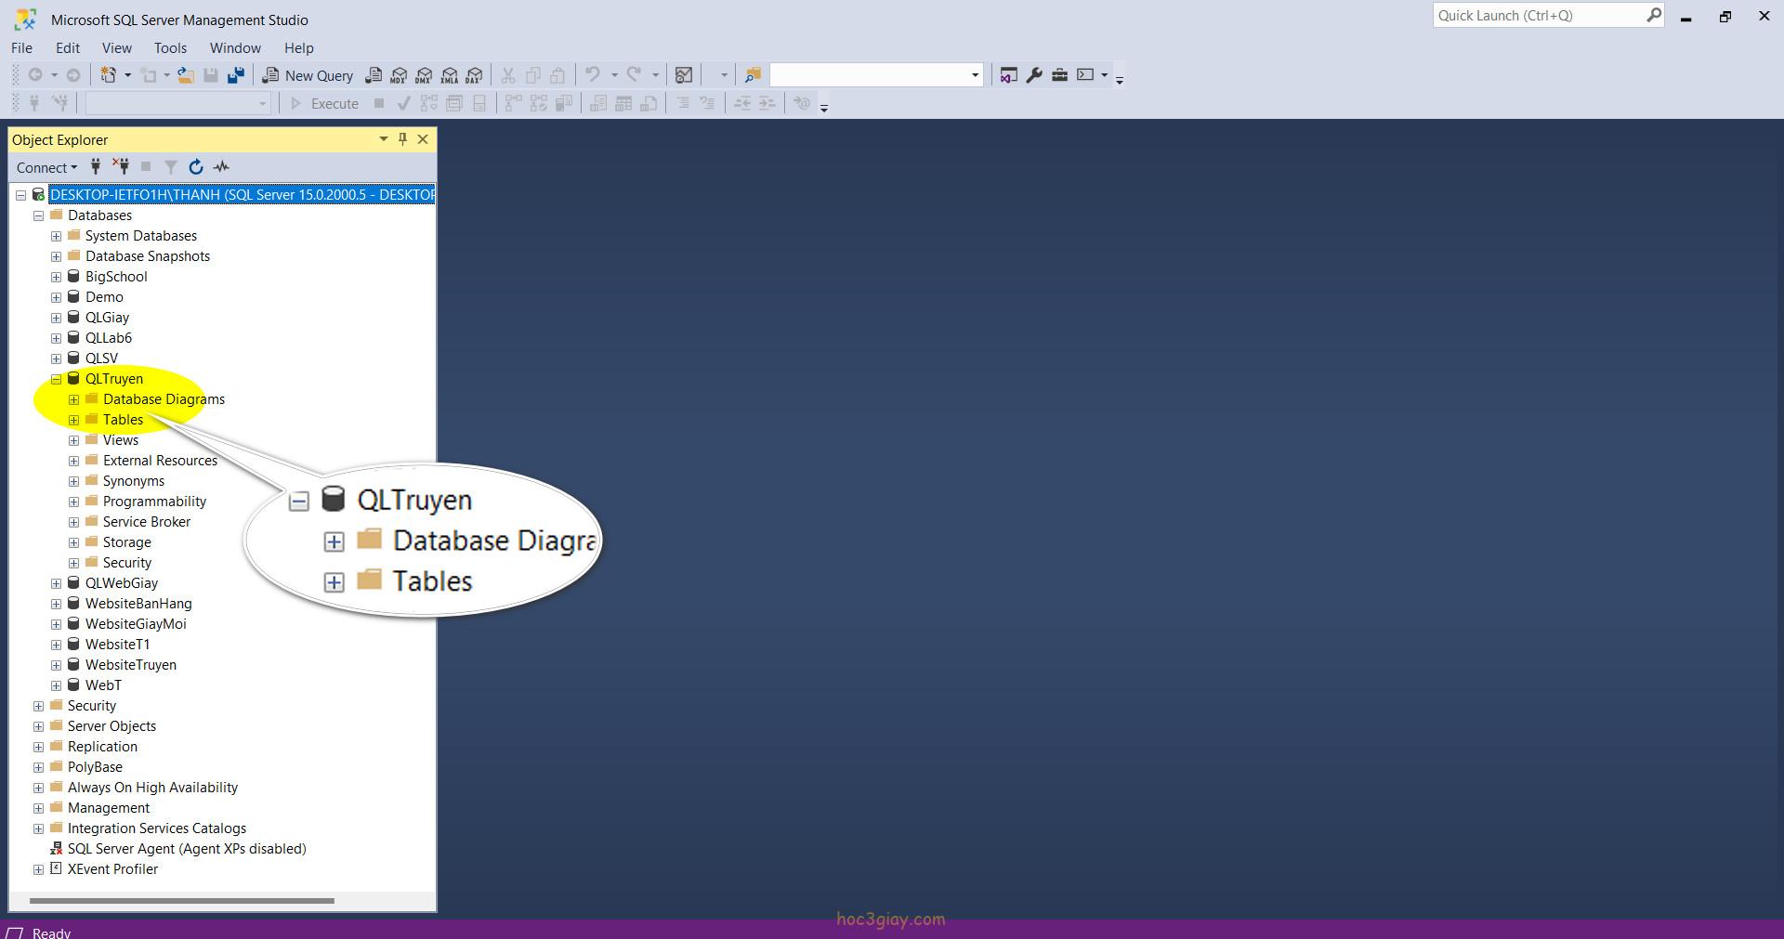Collapse the QLTruyen database node
Image resolution: width=1784 pixels, height=939 pixels.
tap(57, 379)
